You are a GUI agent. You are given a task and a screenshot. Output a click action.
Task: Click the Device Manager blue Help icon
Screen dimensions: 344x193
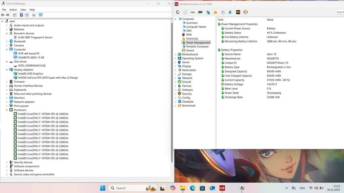click(21, 15)
